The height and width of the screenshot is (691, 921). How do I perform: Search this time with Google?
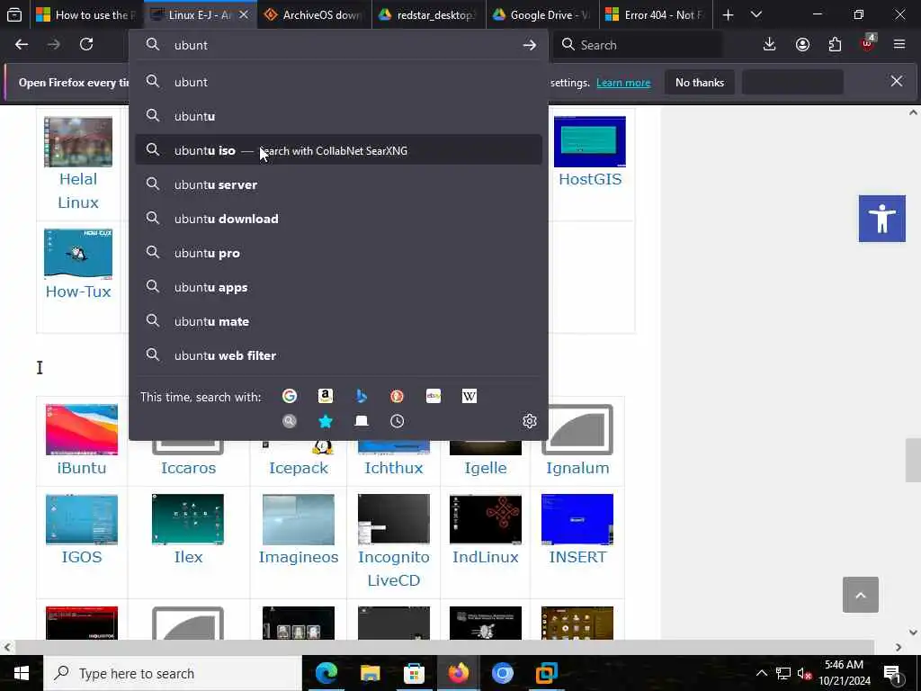289,396
